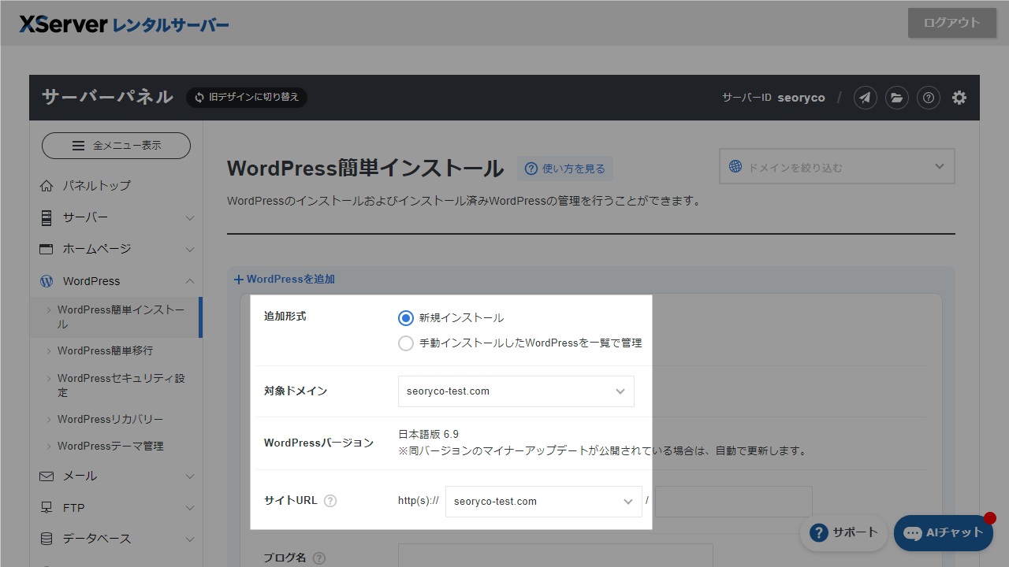This screenshot has height=567, width=1009.
Task: Click the help icon beside サイトURL
Action: 330,501
